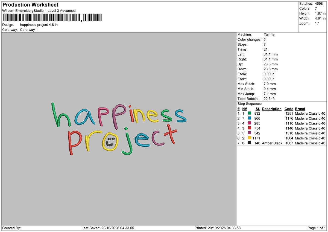Click the stitch count 832 in row 1
Screen dimensions: 328x232
coord(257,113)
